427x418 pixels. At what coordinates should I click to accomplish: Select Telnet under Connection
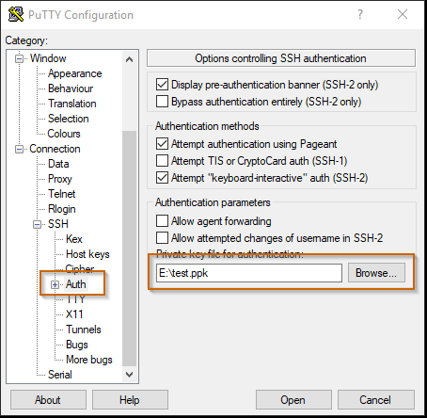[x=62, y=194]
